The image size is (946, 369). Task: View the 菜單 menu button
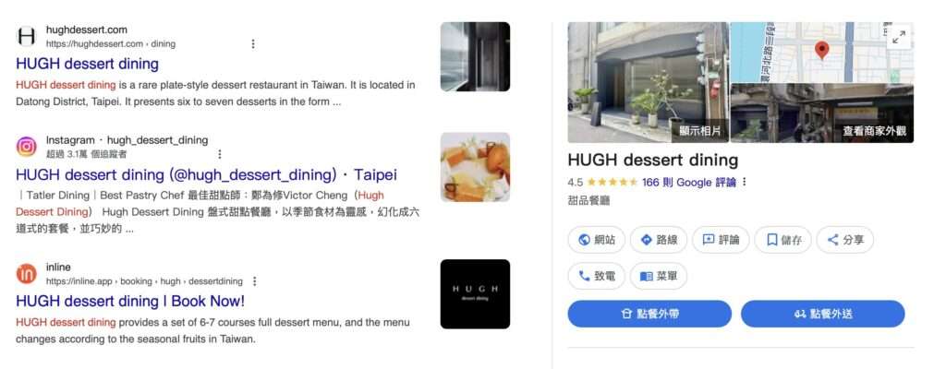point(659,276)
